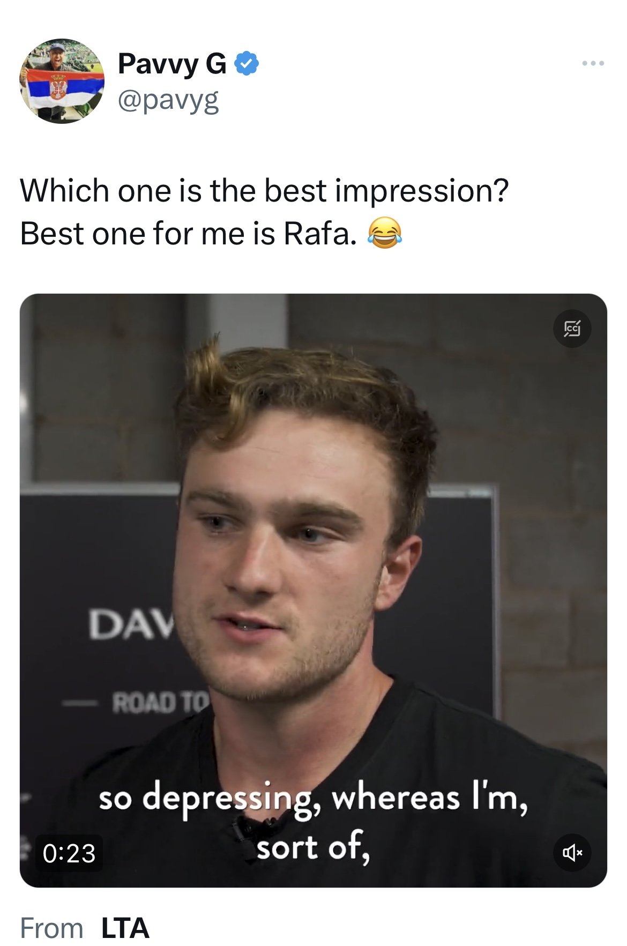This screenshot has height=946, width=627.
Task: Click the "ROAD TO" sign text in video
Action: point(160,702)
